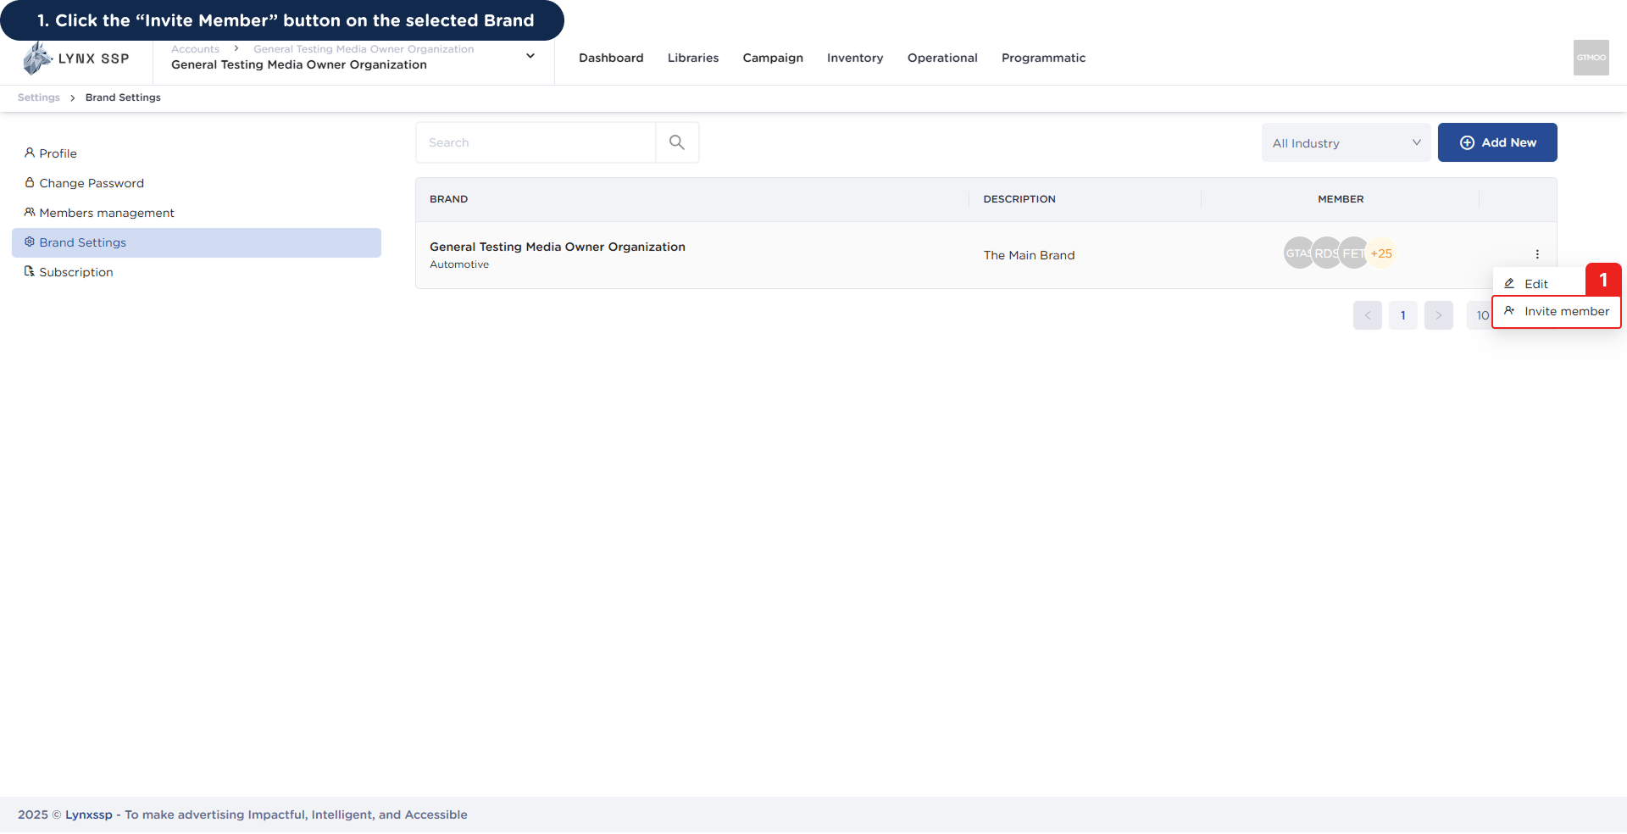This screenshot has width=1627, height=834.
Task: Open the Campaign menu
Action: point(773,58)
